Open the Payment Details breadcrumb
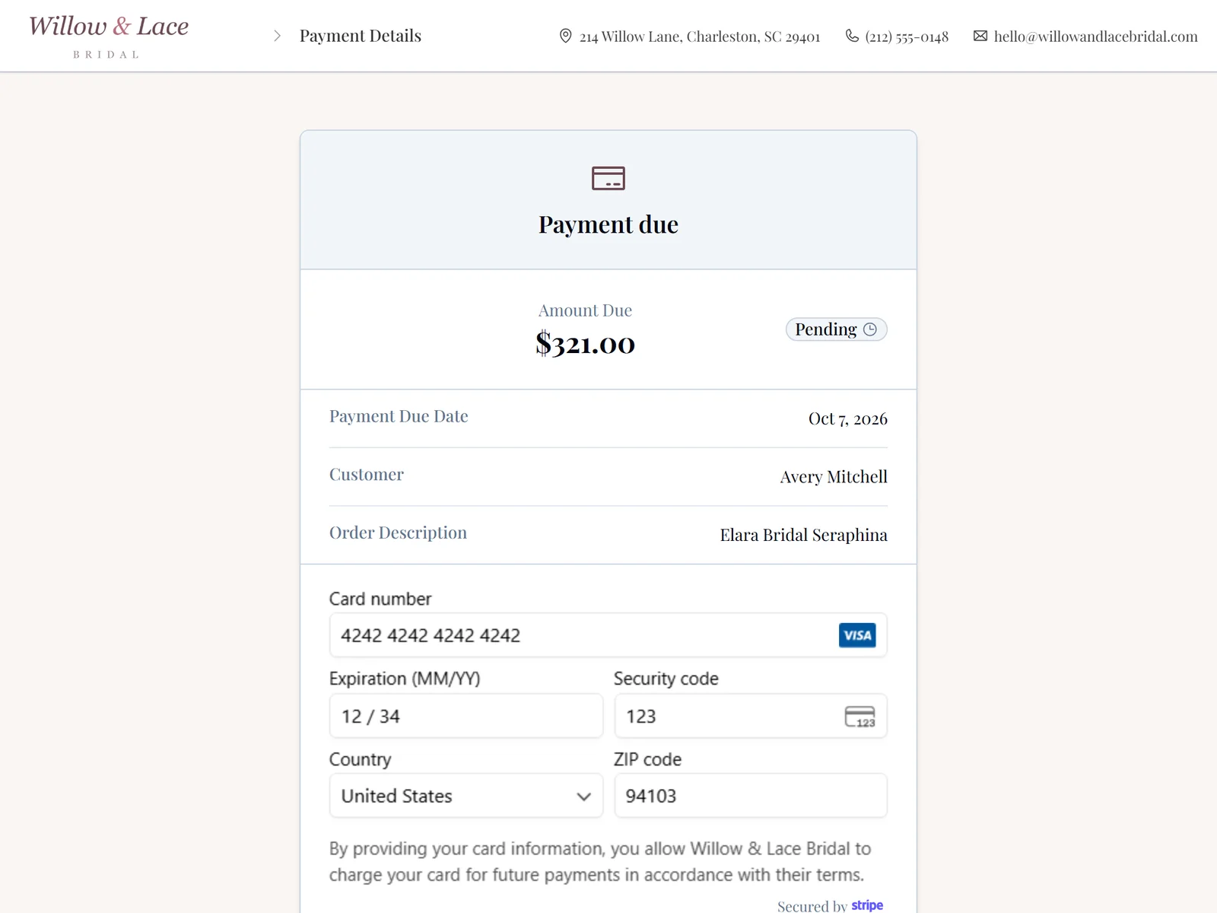 360,36
